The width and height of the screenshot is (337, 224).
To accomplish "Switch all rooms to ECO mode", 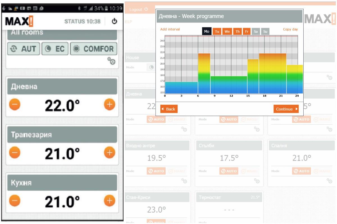I will [x=55, y=49].
